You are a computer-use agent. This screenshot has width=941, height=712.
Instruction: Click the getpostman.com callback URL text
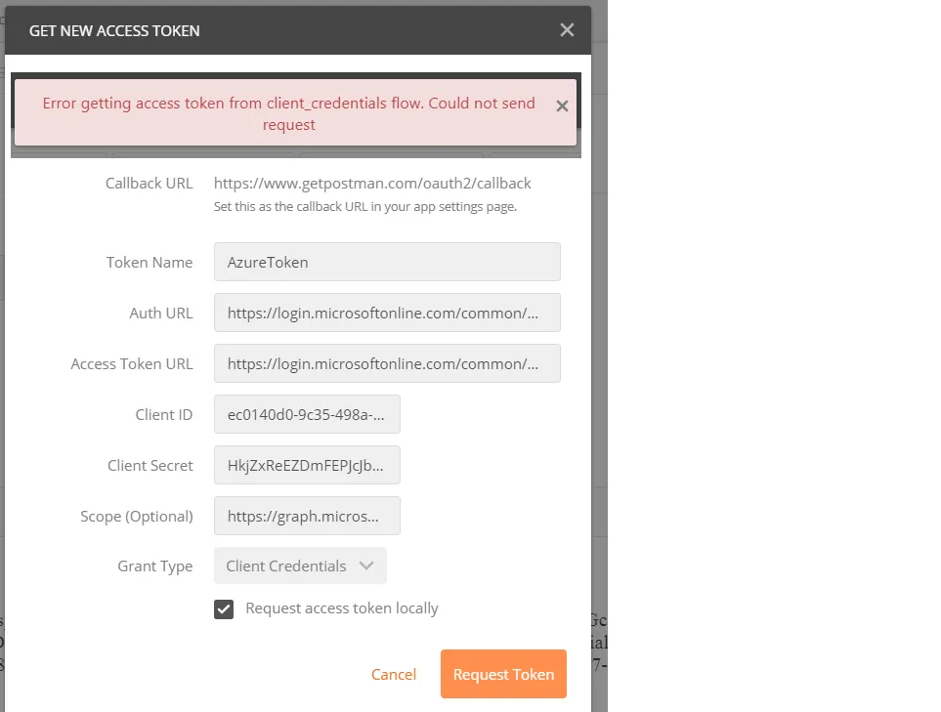pos(372,183)
